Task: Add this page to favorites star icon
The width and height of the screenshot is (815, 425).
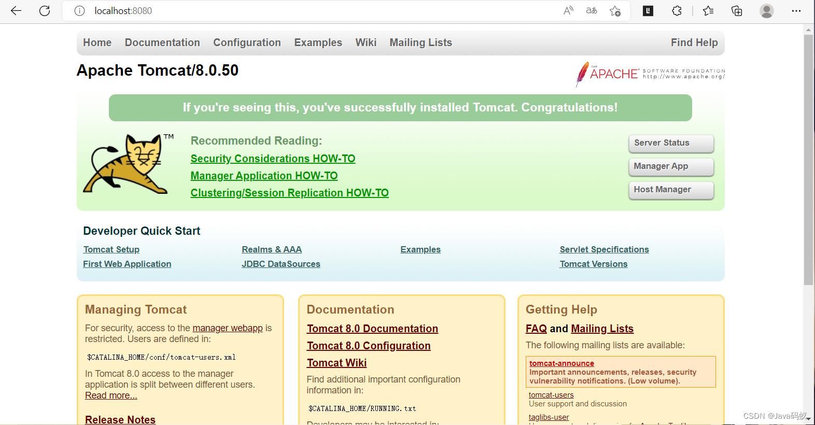Action: tap(615, 11)
